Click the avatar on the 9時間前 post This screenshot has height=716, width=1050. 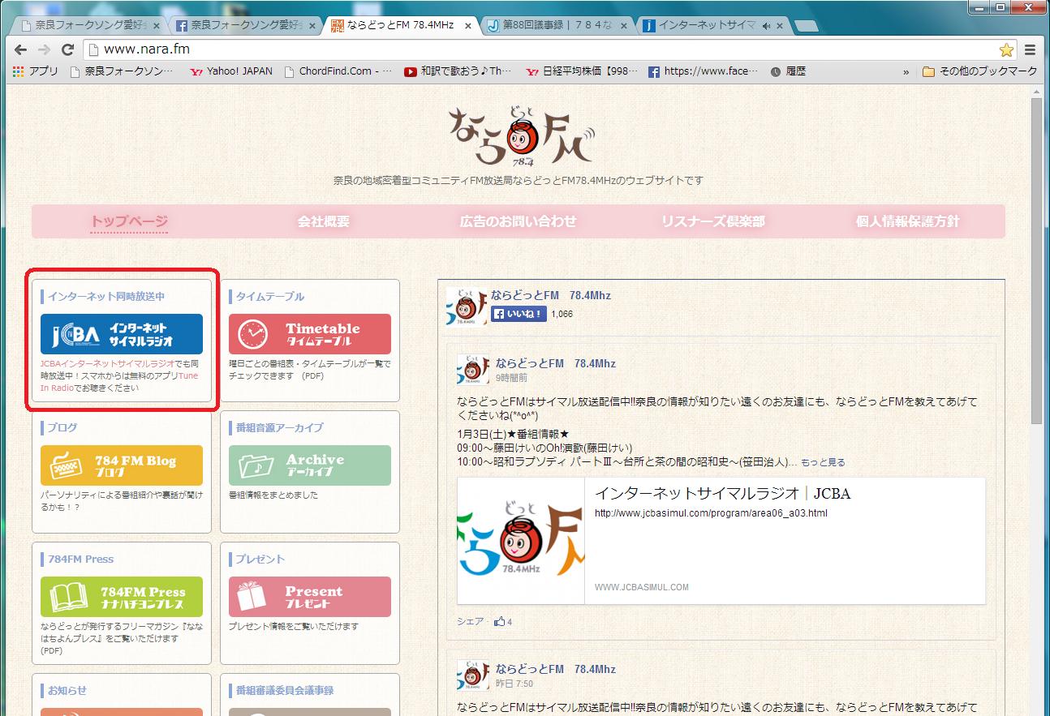[473, 370]
